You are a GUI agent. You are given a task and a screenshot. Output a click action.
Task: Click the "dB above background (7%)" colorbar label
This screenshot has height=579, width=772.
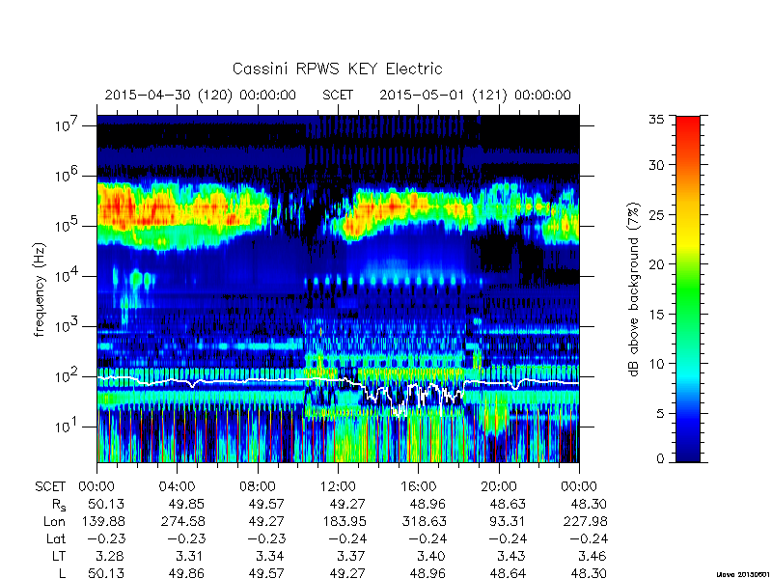coord(635,289)
